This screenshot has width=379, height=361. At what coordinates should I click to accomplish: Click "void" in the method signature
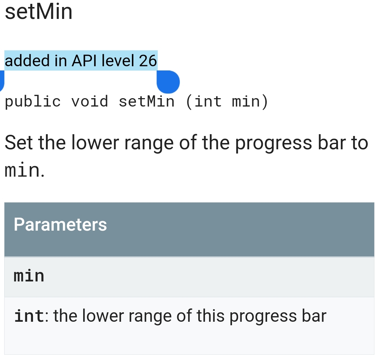[x=90, y=102]
